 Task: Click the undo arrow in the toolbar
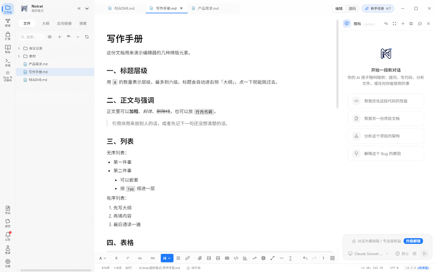coord(305,258)
